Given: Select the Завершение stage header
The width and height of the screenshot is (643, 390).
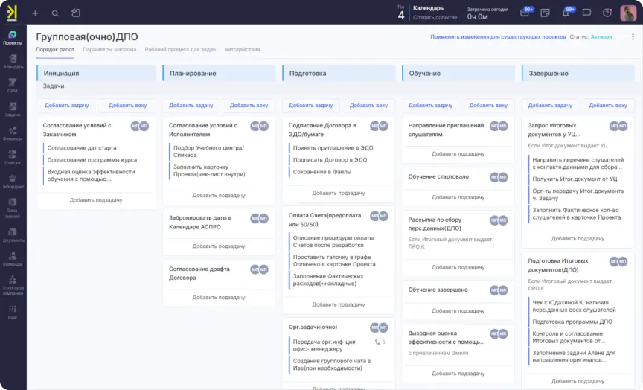Looking at the screenshot, I should pos(578,74).
